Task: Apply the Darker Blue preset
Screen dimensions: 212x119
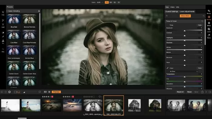Action: point(29,52)
